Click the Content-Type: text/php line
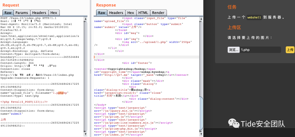 20,96
